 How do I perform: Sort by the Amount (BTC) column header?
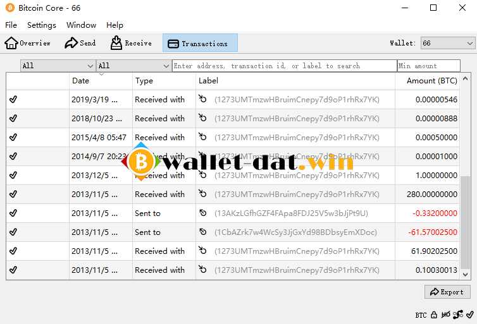click(x=428, y=81)
